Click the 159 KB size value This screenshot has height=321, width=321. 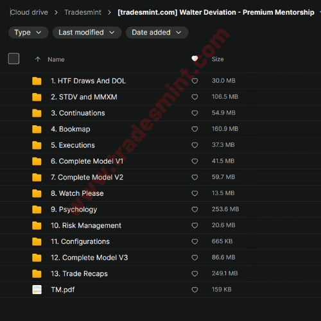[221, 290]
